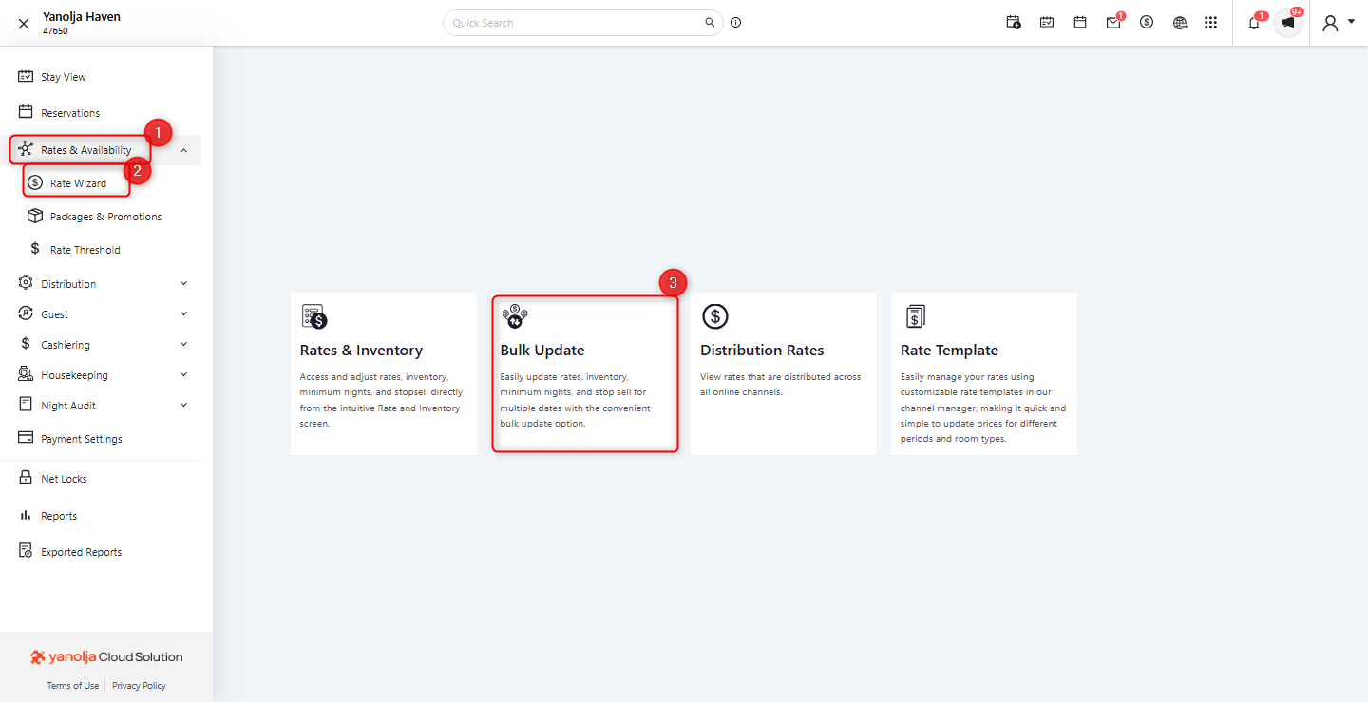This screenshot has width=1368, height=702.
Task: Open Packages & Promotions
Action: point(105,217)
